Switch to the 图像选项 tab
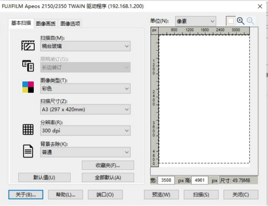 point(70,24)
